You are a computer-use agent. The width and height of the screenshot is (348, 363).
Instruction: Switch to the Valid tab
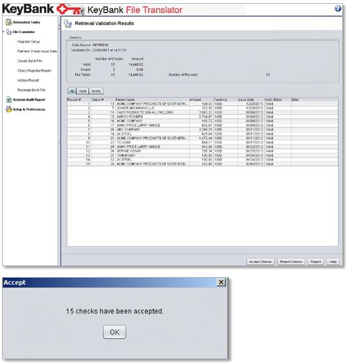(82, 91)
